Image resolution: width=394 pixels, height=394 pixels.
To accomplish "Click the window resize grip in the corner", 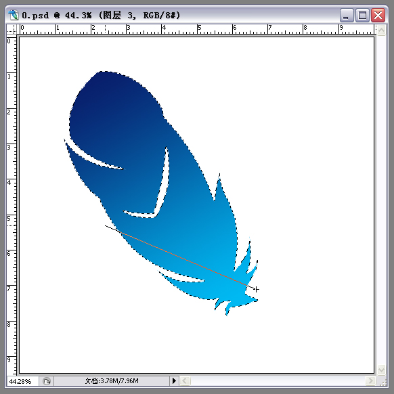I will 382,382.
